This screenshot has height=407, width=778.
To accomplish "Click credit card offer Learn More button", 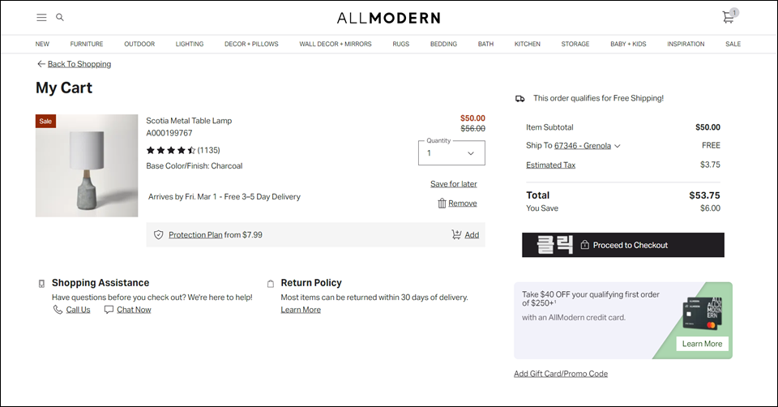I will pos(702,344).
